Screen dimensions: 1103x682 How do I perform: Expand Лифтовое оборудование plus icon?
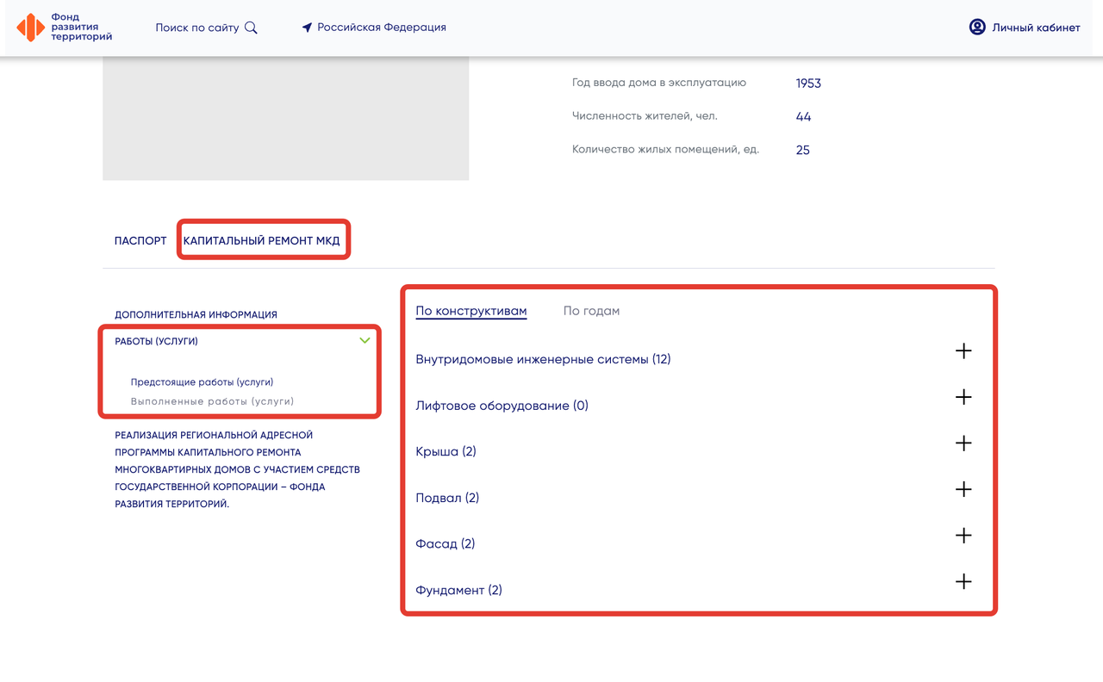click(x=963, y=397)
